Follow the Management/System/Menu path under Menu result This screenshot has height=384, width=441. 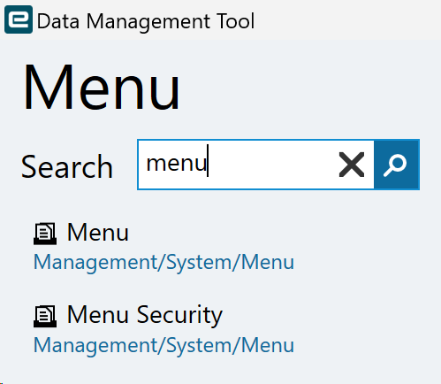(163, 262)
